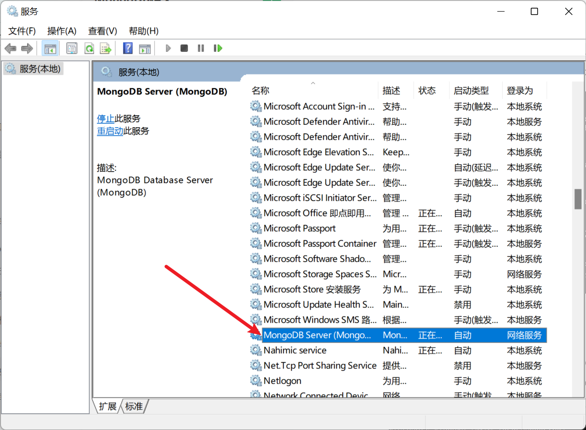Click 本地服务 in Net.Tcp Port Sharing row

tap(524, 366)
